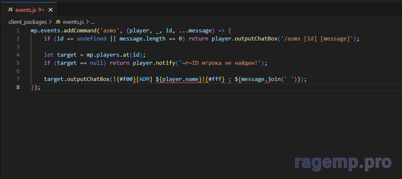Click the Russian notify message string
Screen dimensions: 402x179
point(221,63)
